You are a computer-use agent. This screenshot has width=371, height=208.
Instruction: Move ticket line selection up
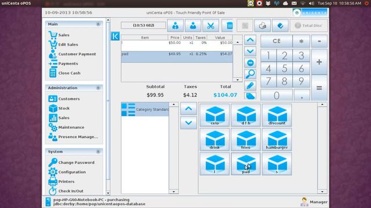250,40
